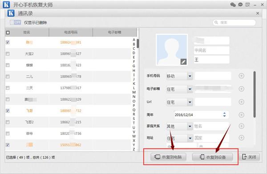Add another 手机号码 entry with plus icon
Viewport: 267px width, 174px height.
coord(241,76)
